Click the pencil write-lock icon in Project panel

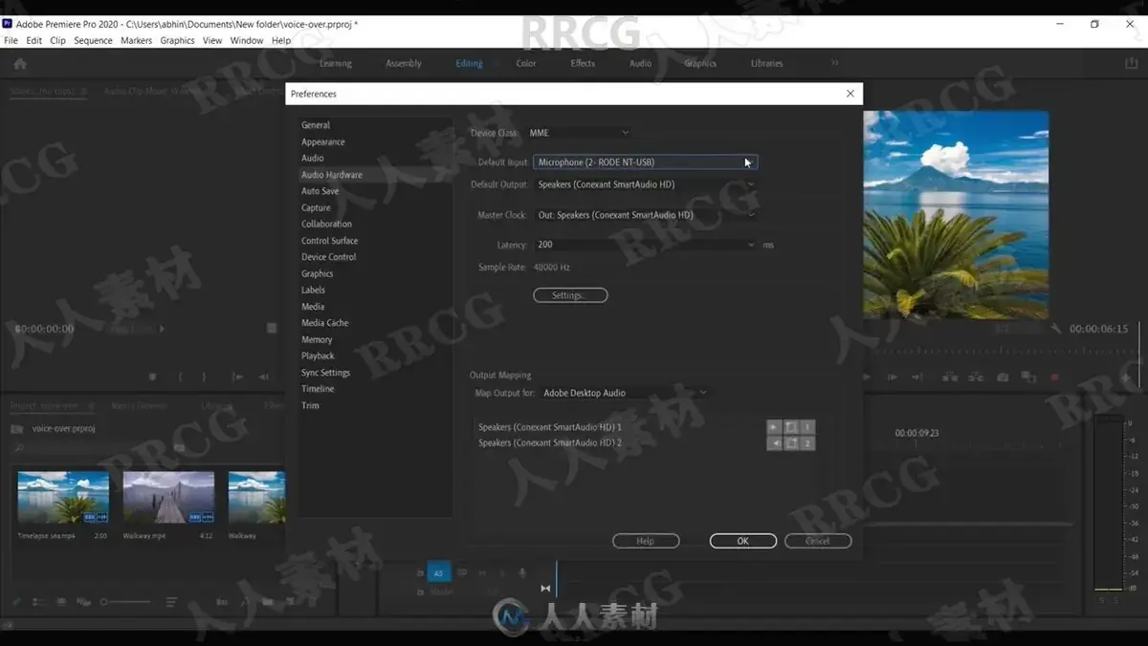click(x=16, y=602)
